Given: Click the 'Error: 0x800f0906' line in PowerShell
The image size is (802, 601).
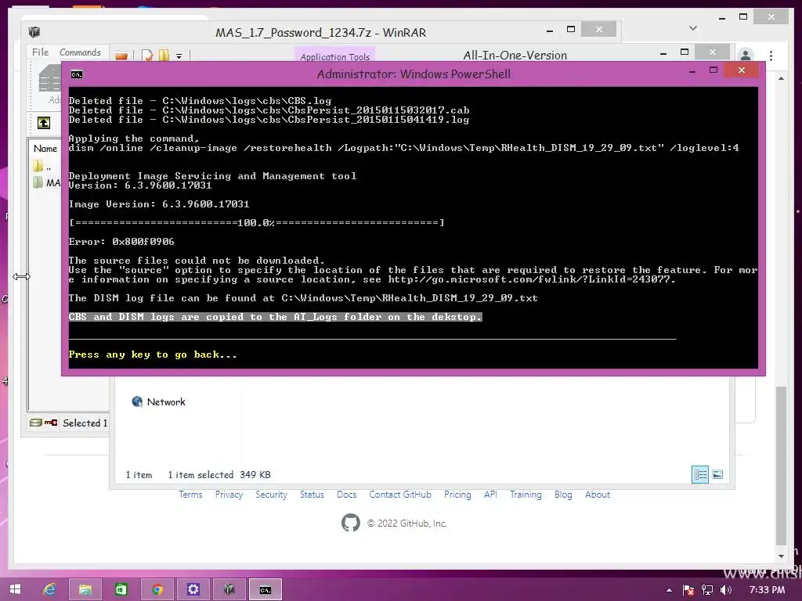Looking at the screenshot, I should click(x=121, y=241).
